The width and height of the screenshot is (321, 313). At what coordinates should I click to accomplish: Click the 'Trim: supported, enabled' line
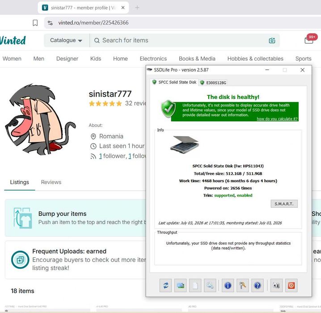[x=228, y=195]
